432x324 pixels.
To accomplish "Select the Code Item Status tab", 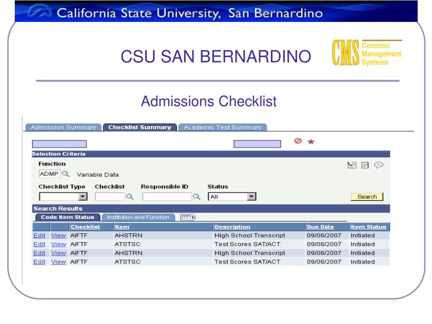I will [x=67, y=217].
